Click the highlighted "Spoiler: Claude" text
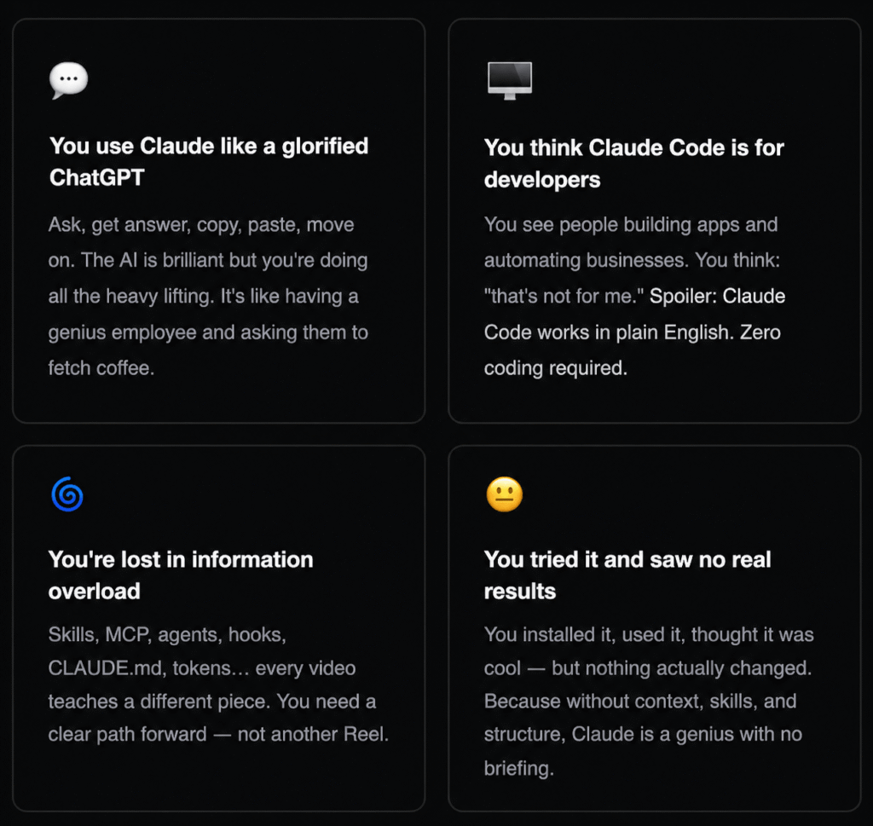Viewport: 873px width, 826px height. click(717, 297)
